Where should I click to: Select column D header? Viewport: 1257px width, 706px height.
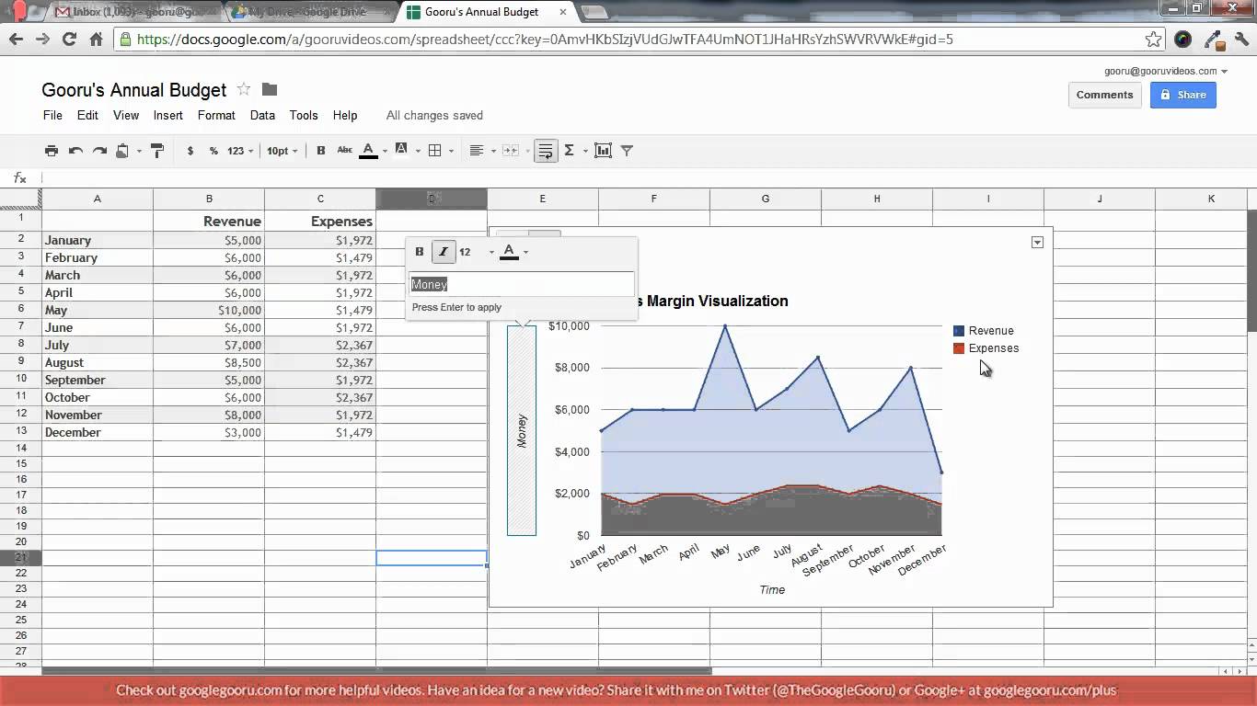[x=432, y=199]
